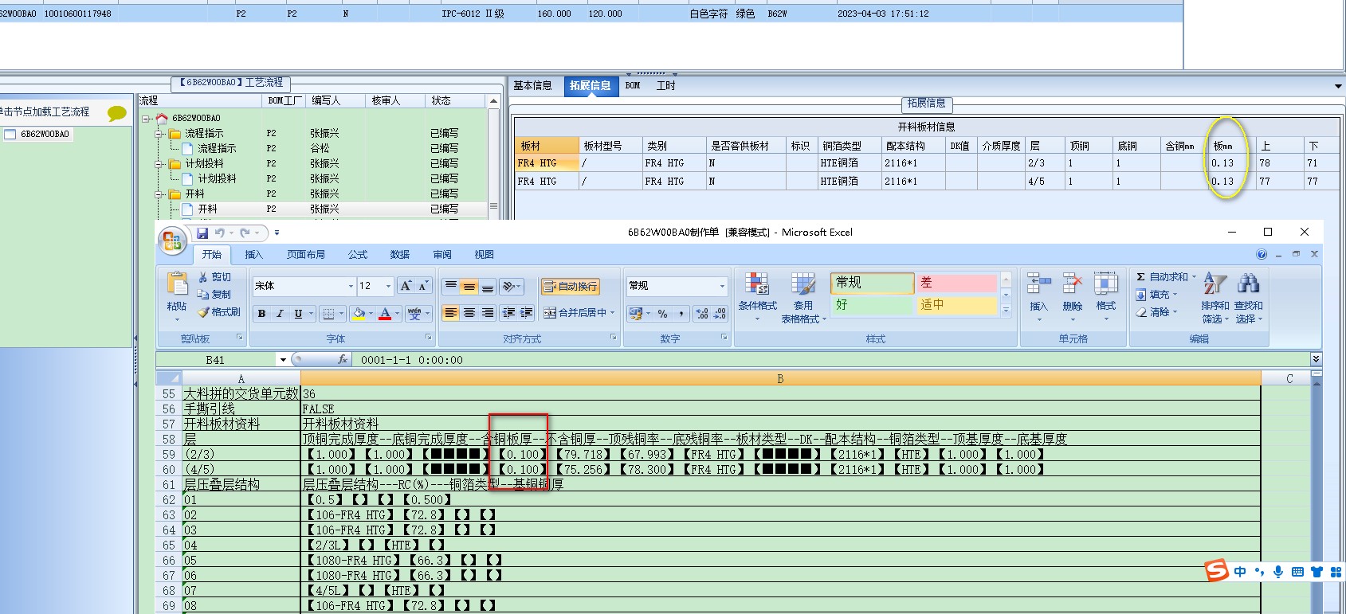Open number format 常规 dropdown
This screenshot has width=1346, height=614.
723,286
